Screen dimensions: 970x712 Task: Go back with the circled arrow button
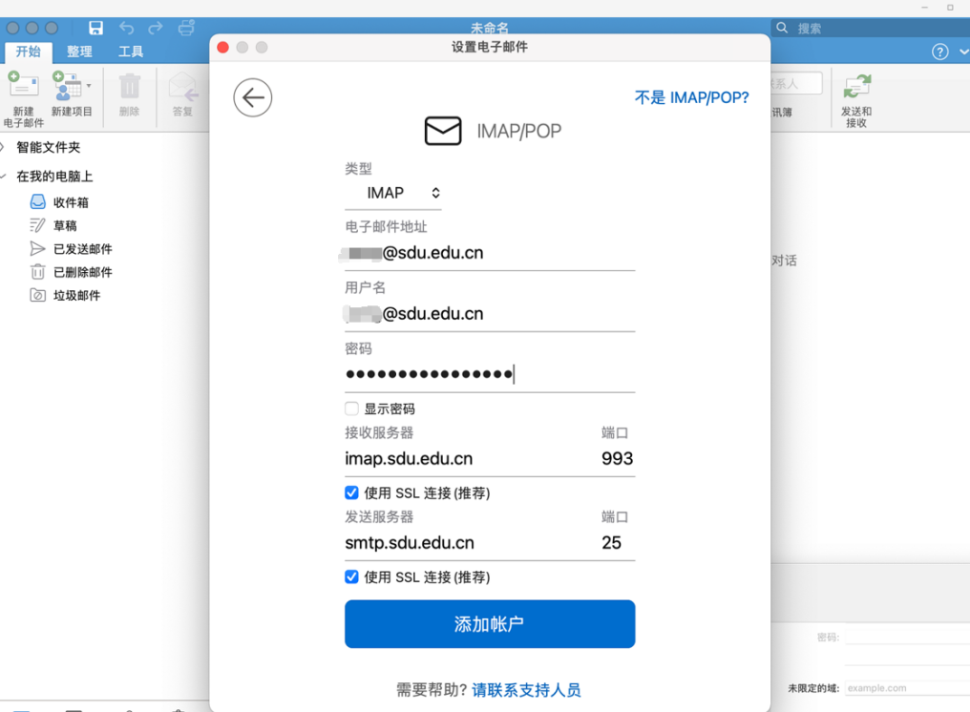coord(252,97)
